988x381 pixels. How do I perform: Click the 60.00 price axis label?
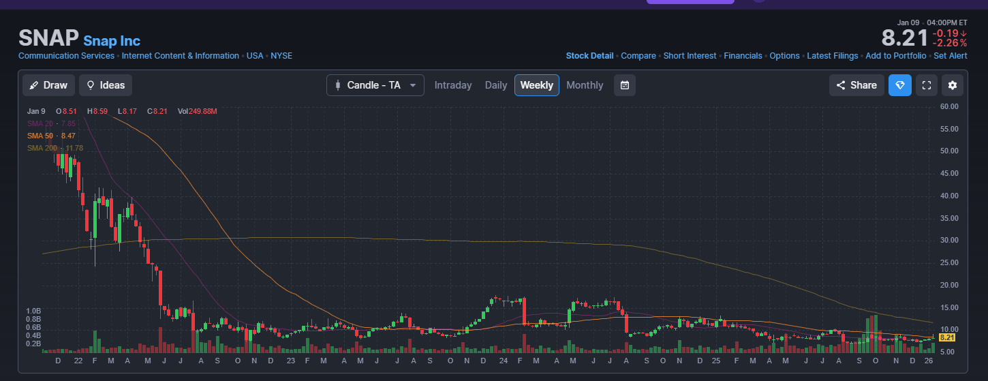[949, 107]
